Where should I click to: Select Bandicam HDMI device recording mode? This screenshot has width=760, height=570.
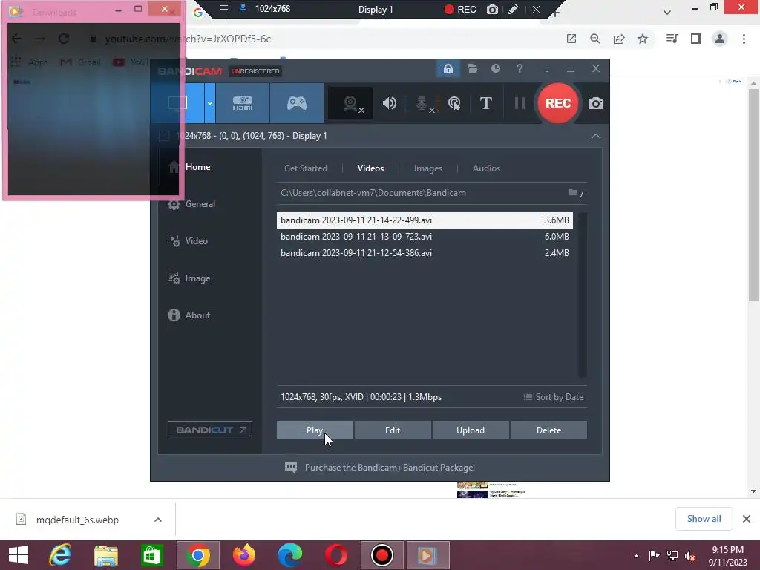[x=243, y=103]
